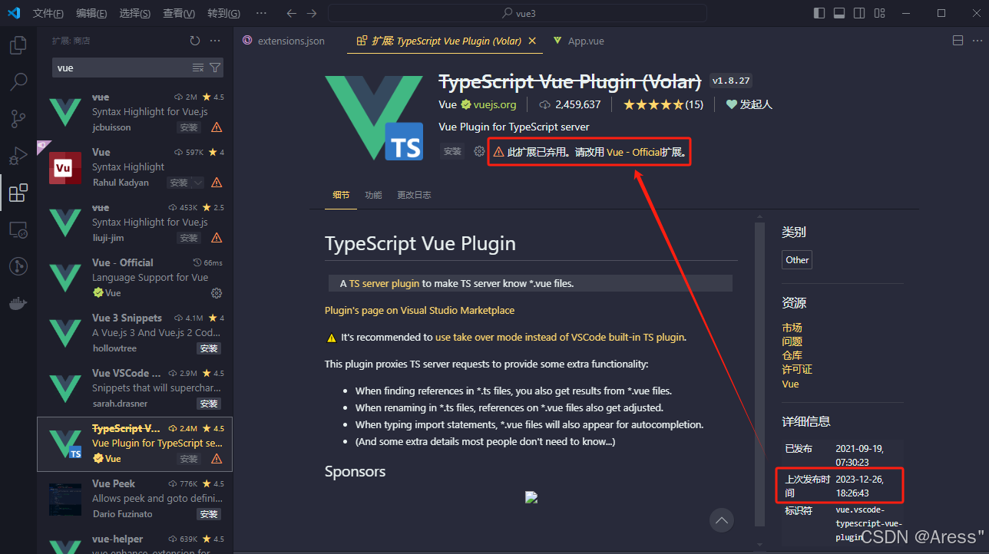Select the 功能 features tab

[373, 195]
